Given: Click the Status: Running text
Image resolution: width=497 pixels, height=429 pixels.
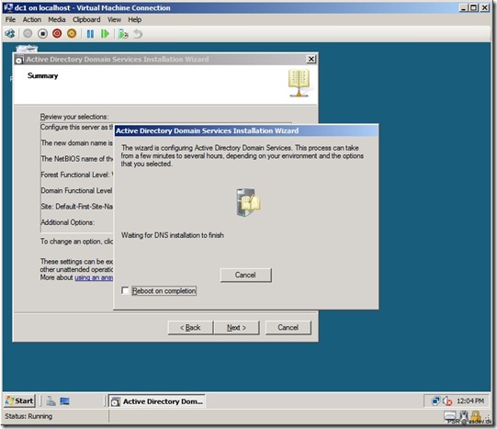Looking at the screenshot, I should click(28, 416).
